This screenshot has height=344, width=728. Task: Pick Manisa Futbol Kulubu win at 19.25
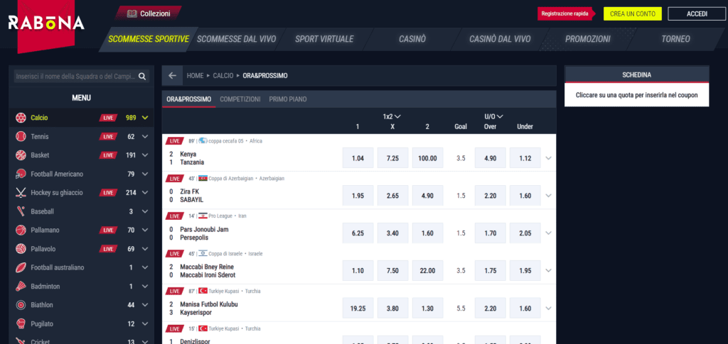pyautogui.click(x=358, y=308)
